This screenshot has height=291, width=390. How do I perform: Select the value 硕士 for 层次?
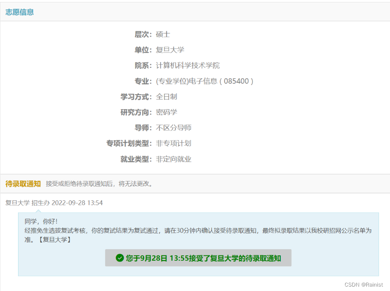[163, 34]
